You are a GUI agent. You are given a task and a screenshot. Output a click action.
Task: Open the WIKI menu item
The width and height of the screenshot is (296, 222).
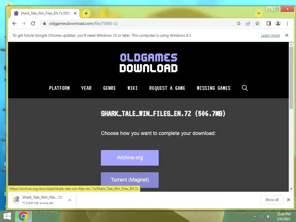tap(132, 88)
